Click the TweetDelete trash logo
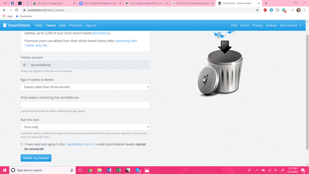 coord(16,25)
